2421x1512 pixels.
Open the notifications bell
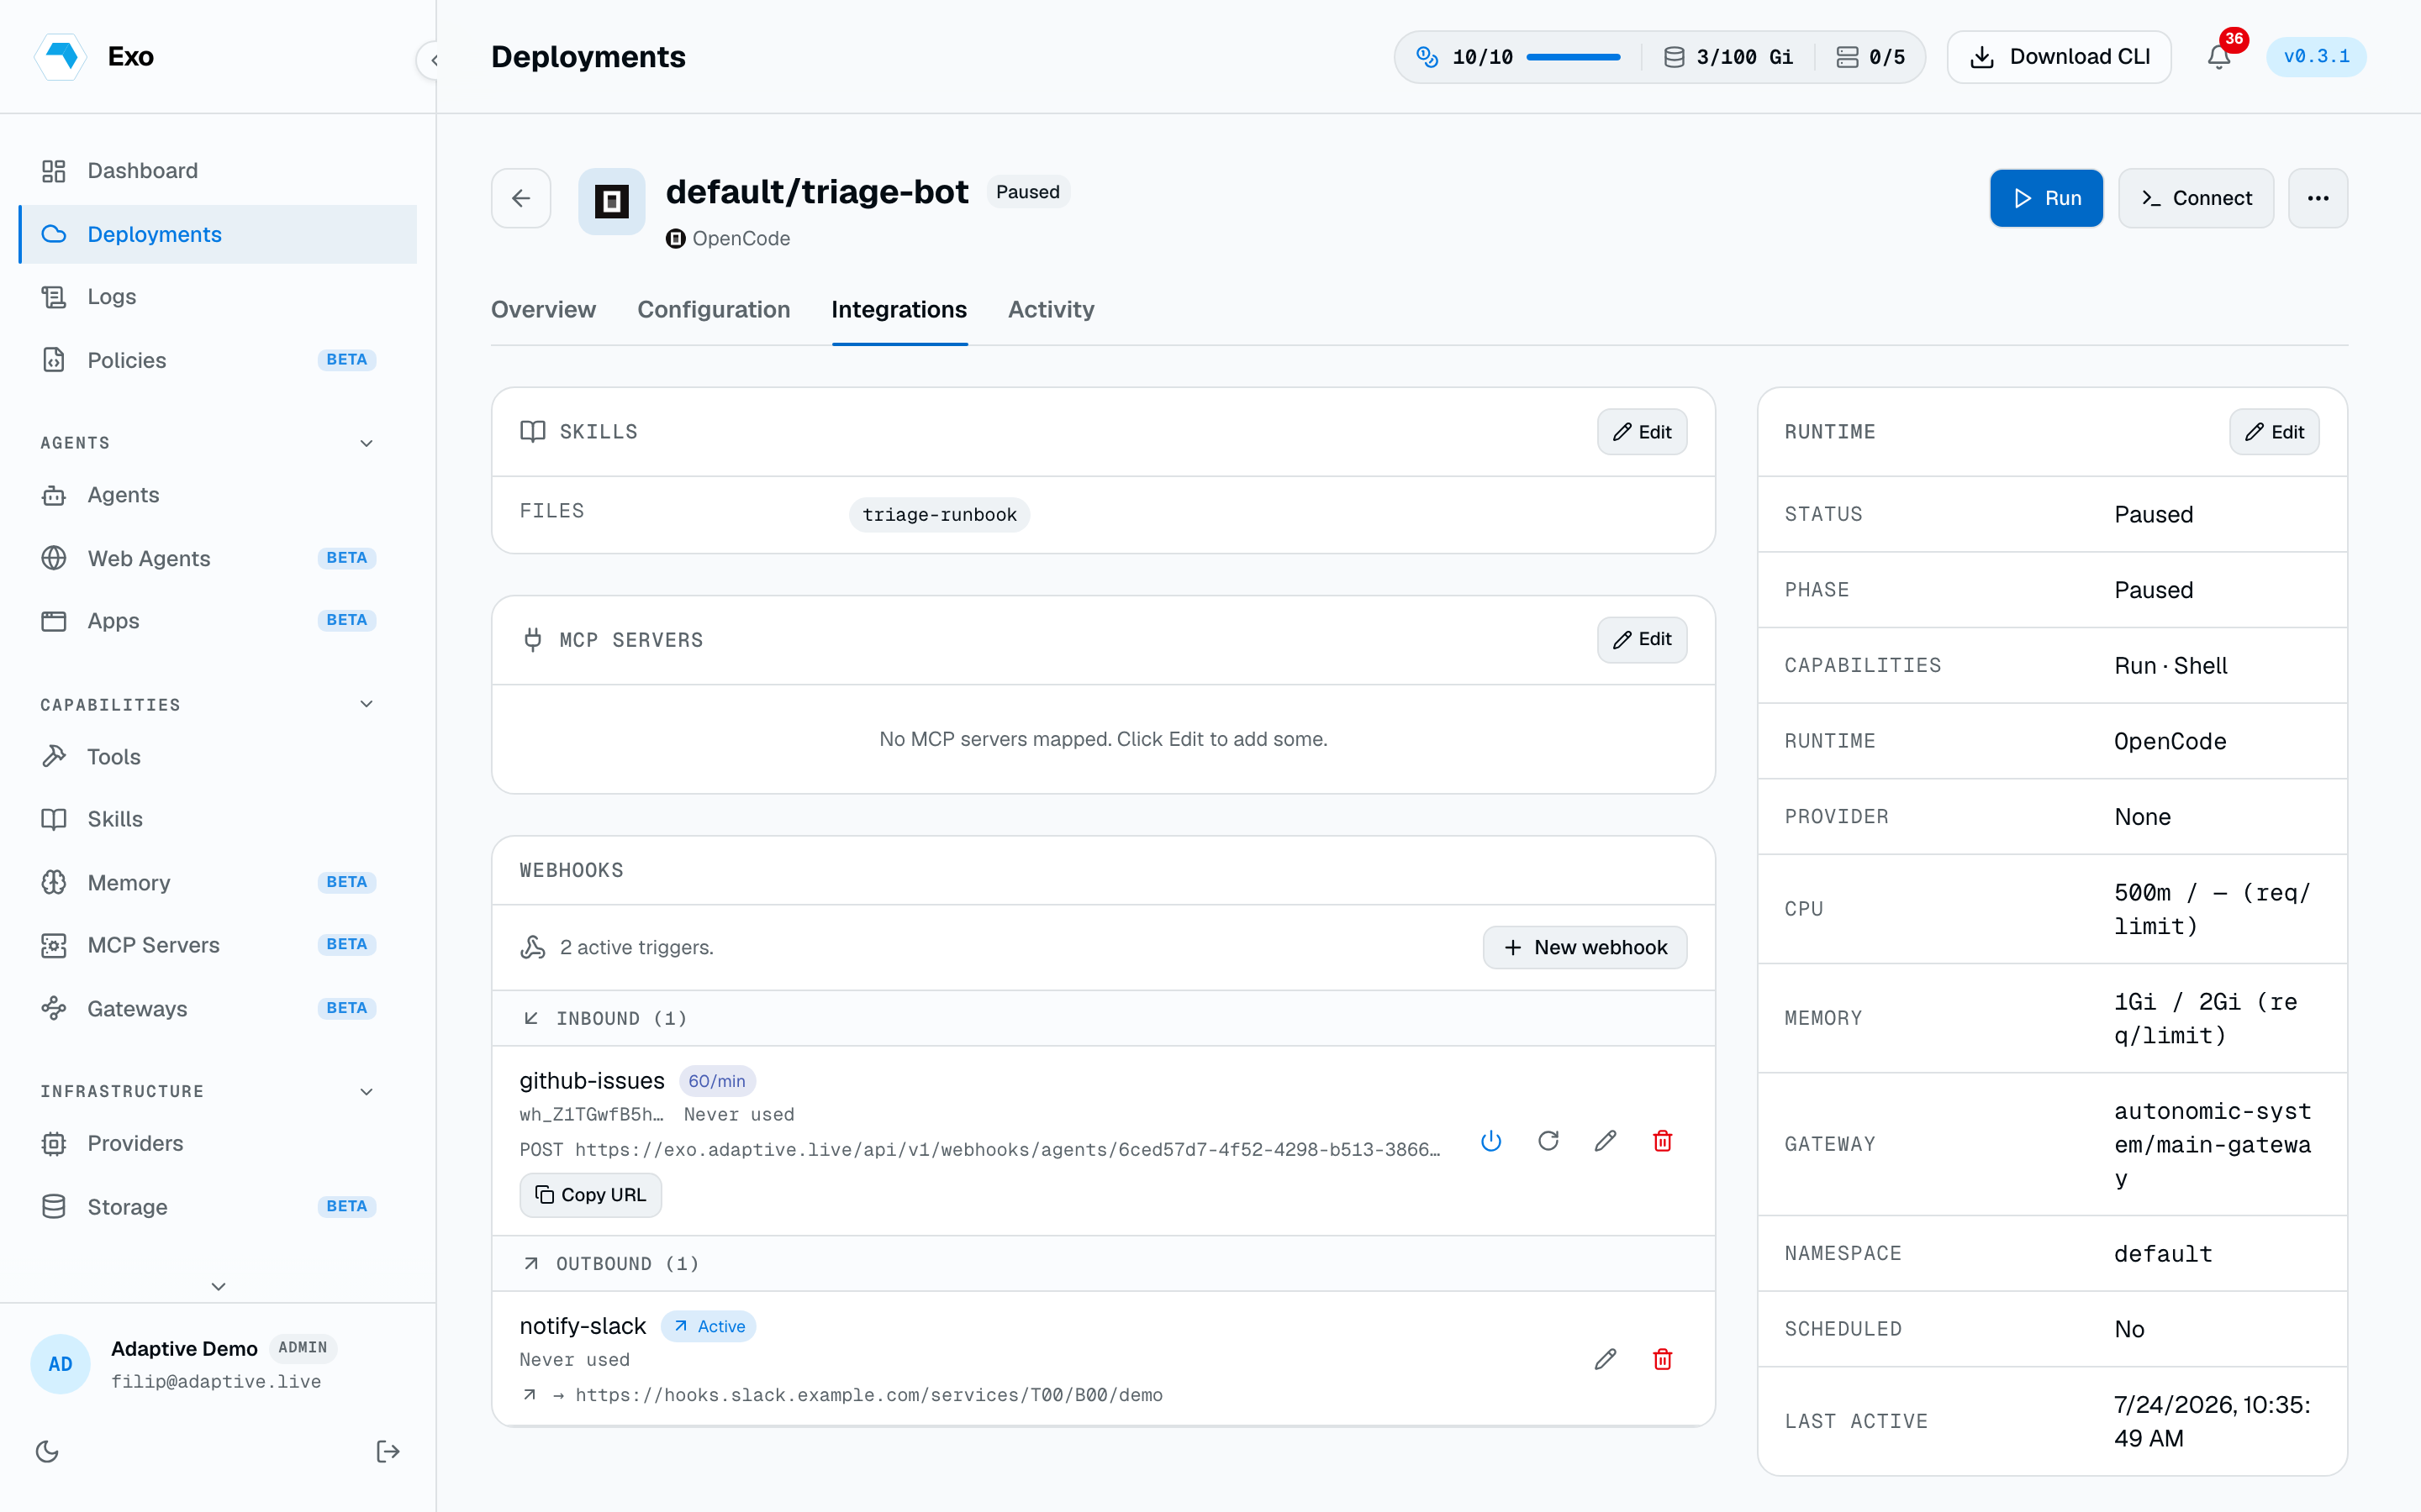pos(2219,57)
